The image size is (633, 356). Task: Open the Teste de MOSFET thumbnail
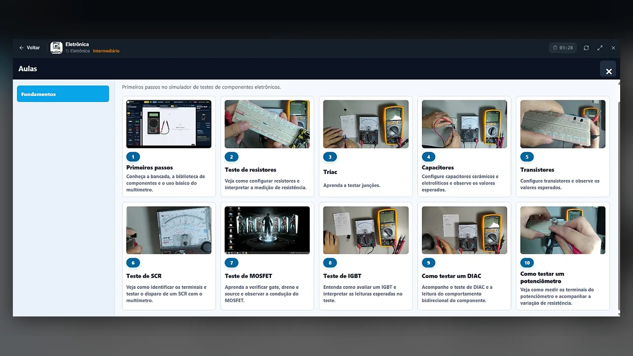(x=267, y=230)
